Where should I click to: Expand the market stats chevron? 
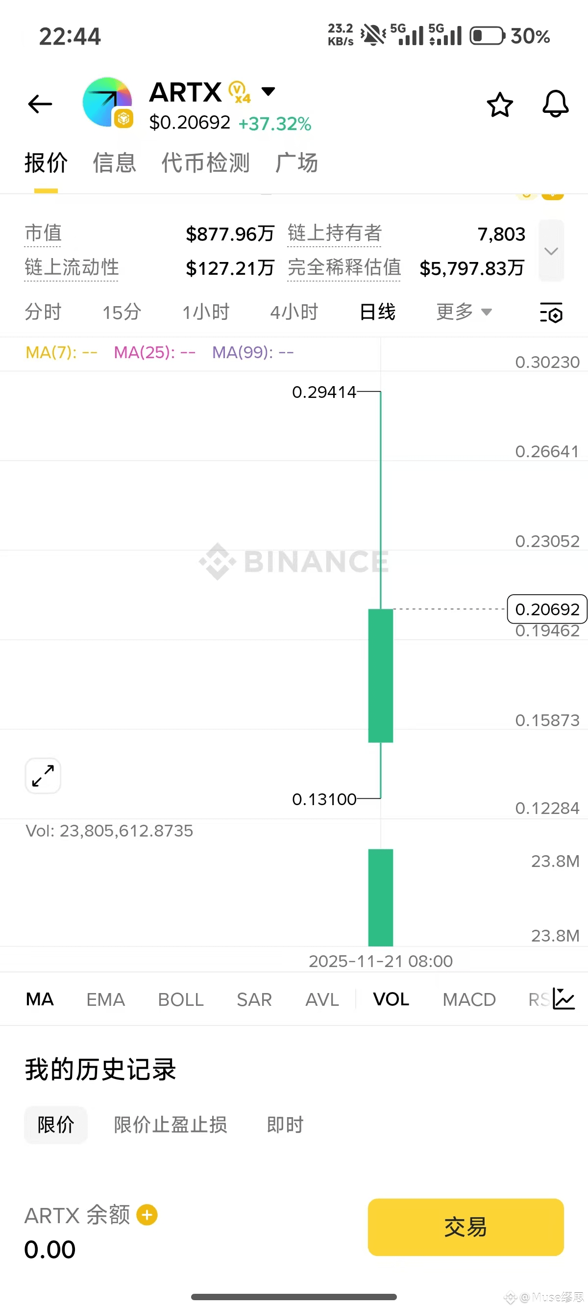[551, 251]
